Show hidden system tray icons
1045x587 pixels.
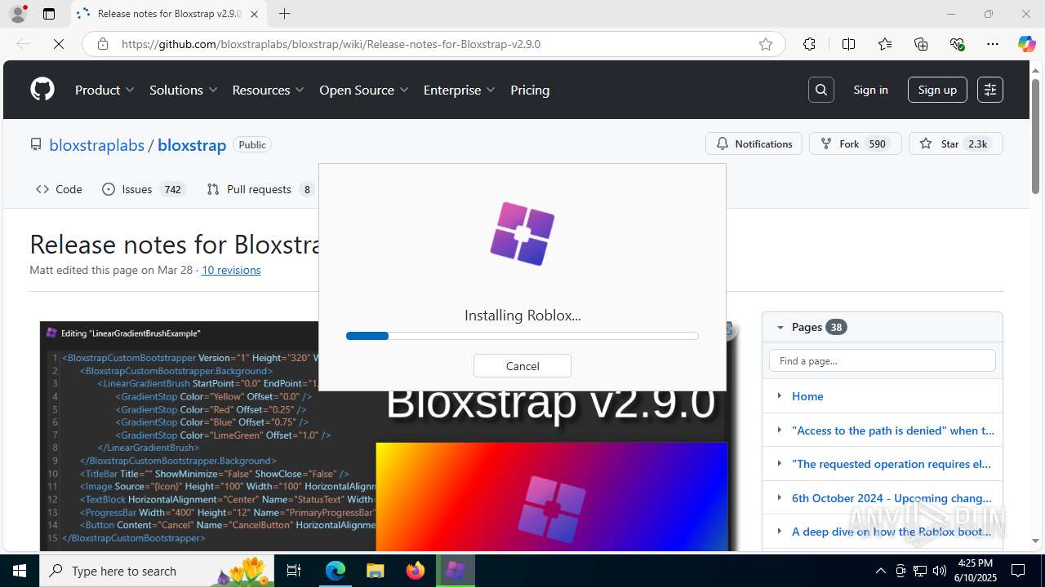tap(880, 571)
